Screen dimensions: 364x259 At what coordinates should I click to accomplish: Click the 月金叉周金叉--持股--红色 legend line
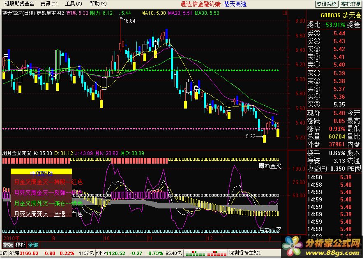click(48, 182)
